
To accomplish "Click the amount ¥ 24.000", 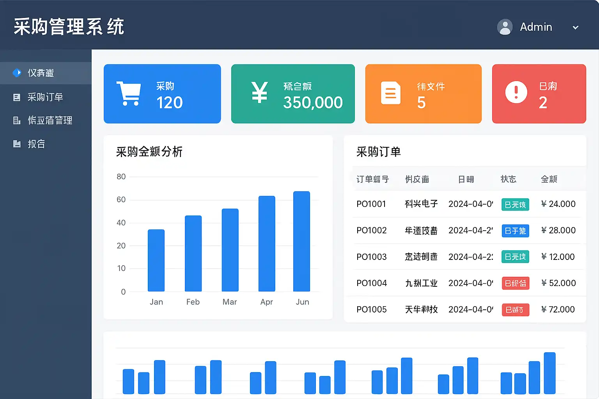I will tap(558, 204).
